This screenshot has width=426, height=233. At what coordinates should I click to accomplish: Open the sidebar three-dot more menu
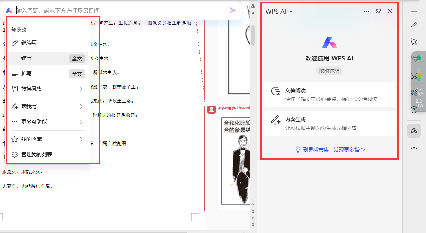414,148
